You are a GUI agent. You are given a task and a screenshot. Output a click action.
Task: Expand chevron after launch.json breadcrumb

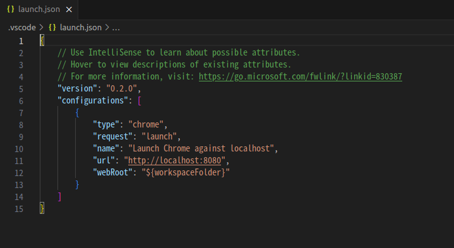pos(107,28)
